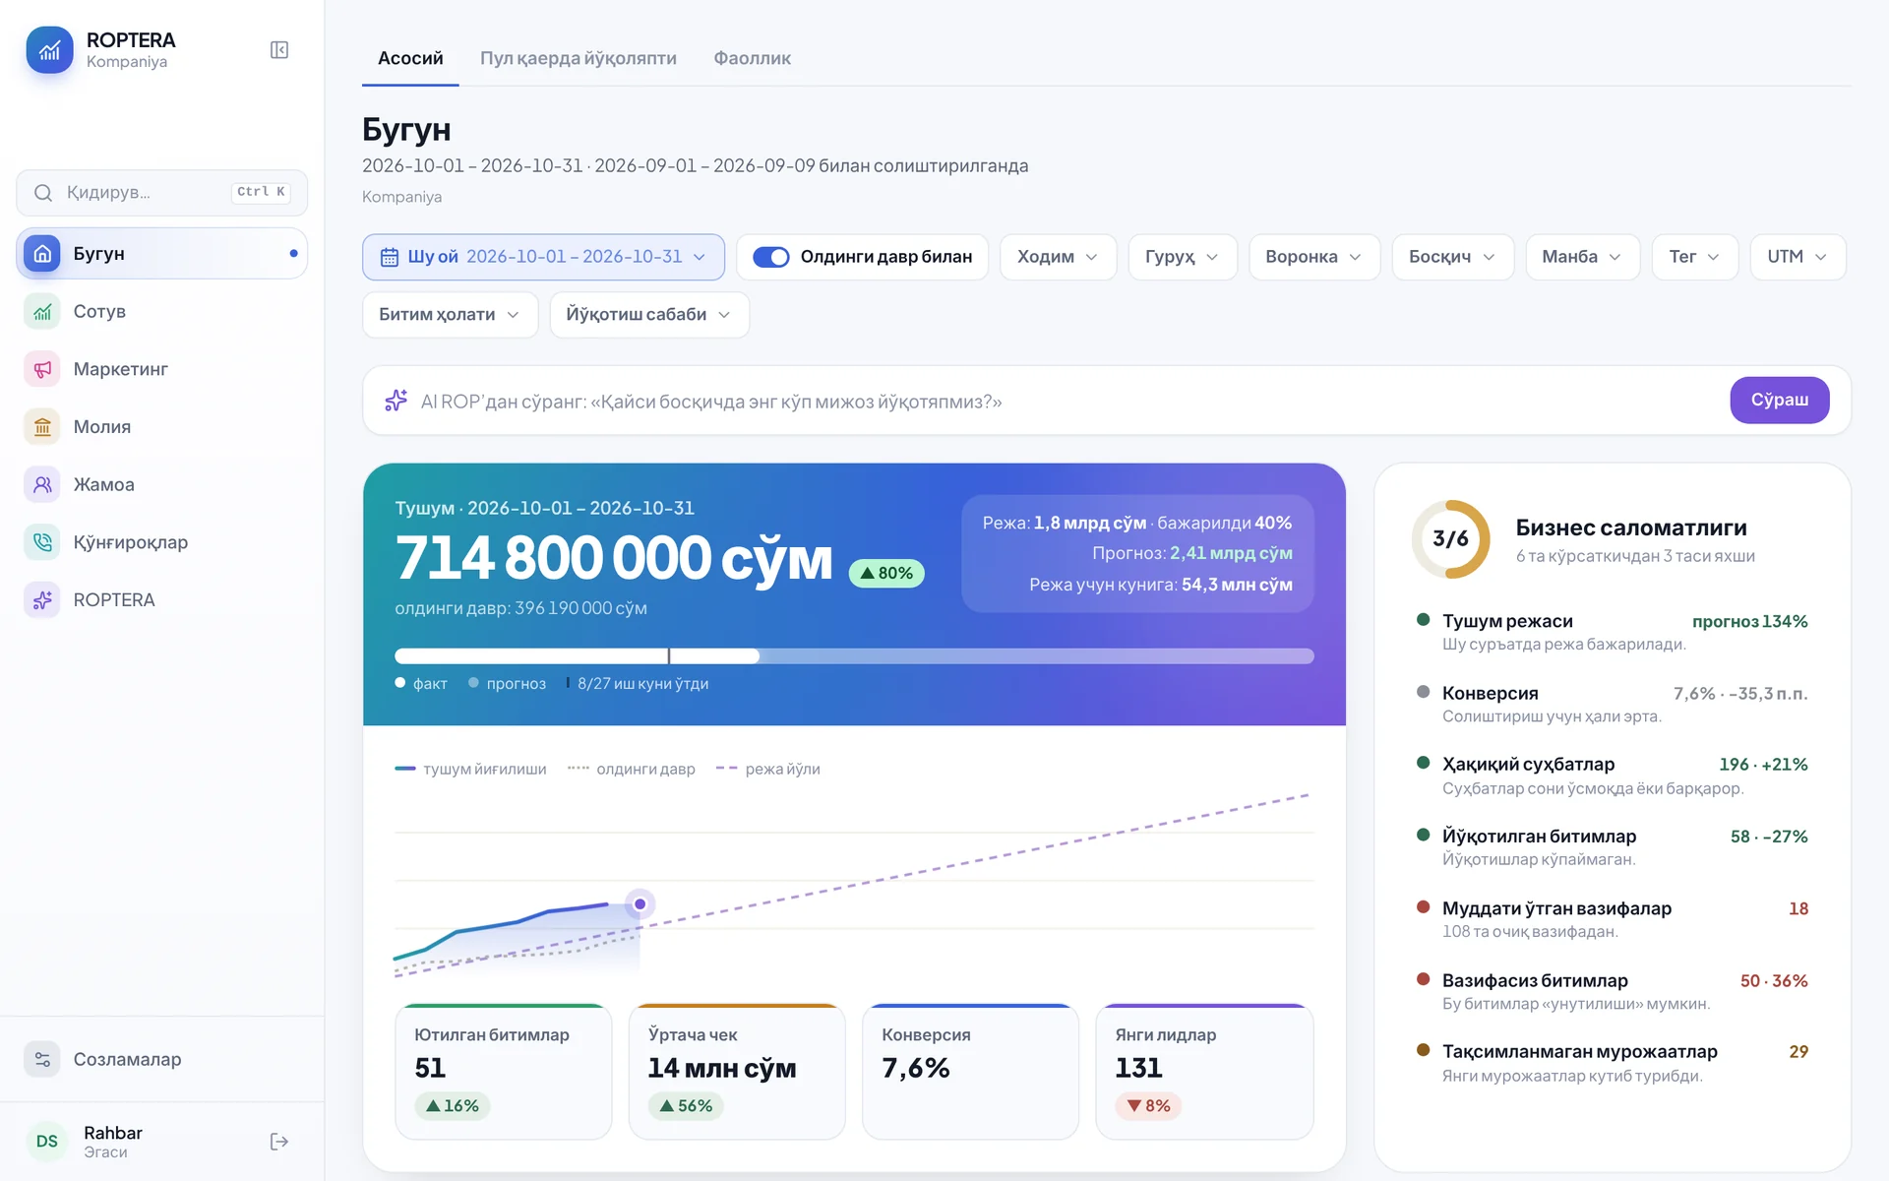Image resolution: width=1889 pixels, height=1181 pixels.
Task: Click the Жамоа people icon
Action: [42, 484]
